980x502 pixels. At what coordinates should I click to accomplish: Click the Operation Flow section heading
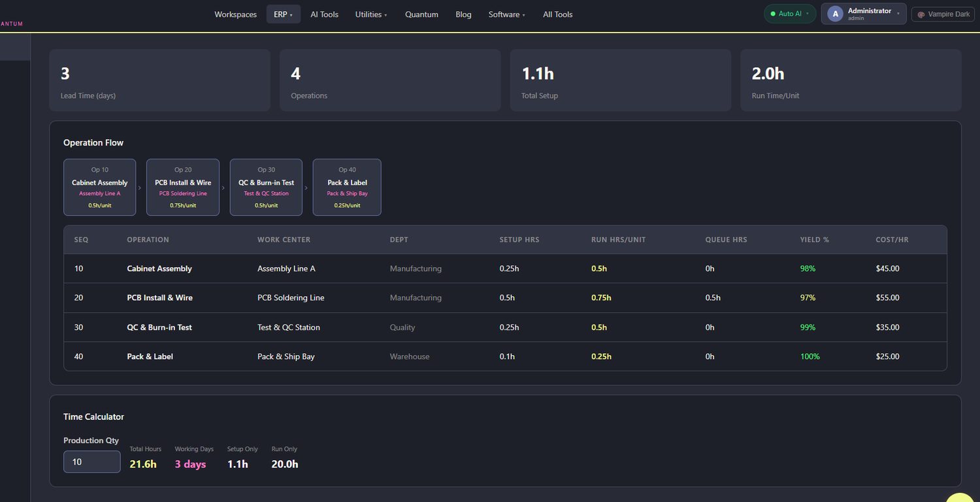[93, 142]
